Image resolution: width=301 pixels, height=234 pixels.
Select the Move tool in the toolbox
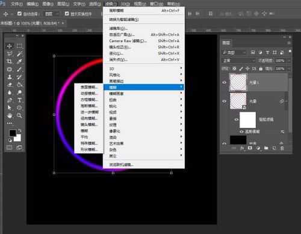point(9,46)
